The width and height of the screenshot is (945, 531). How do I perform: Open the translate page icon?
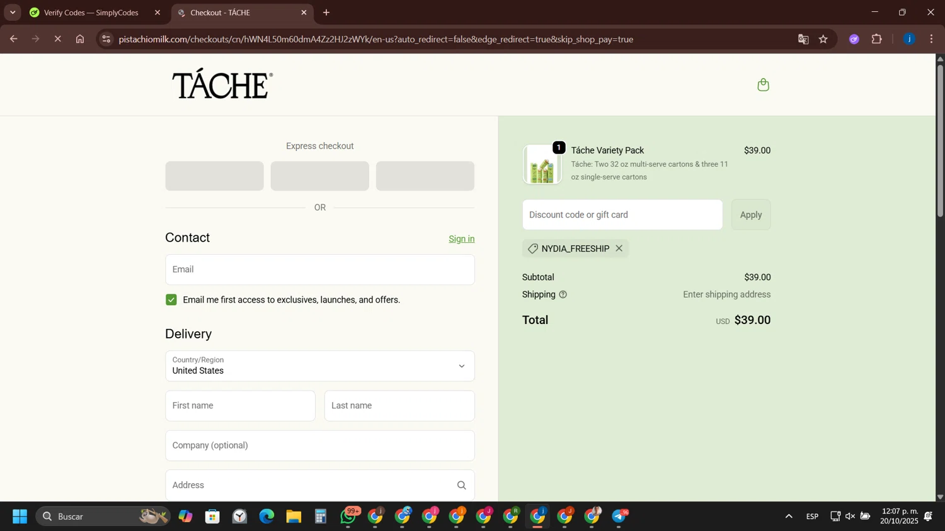[803, 39]
